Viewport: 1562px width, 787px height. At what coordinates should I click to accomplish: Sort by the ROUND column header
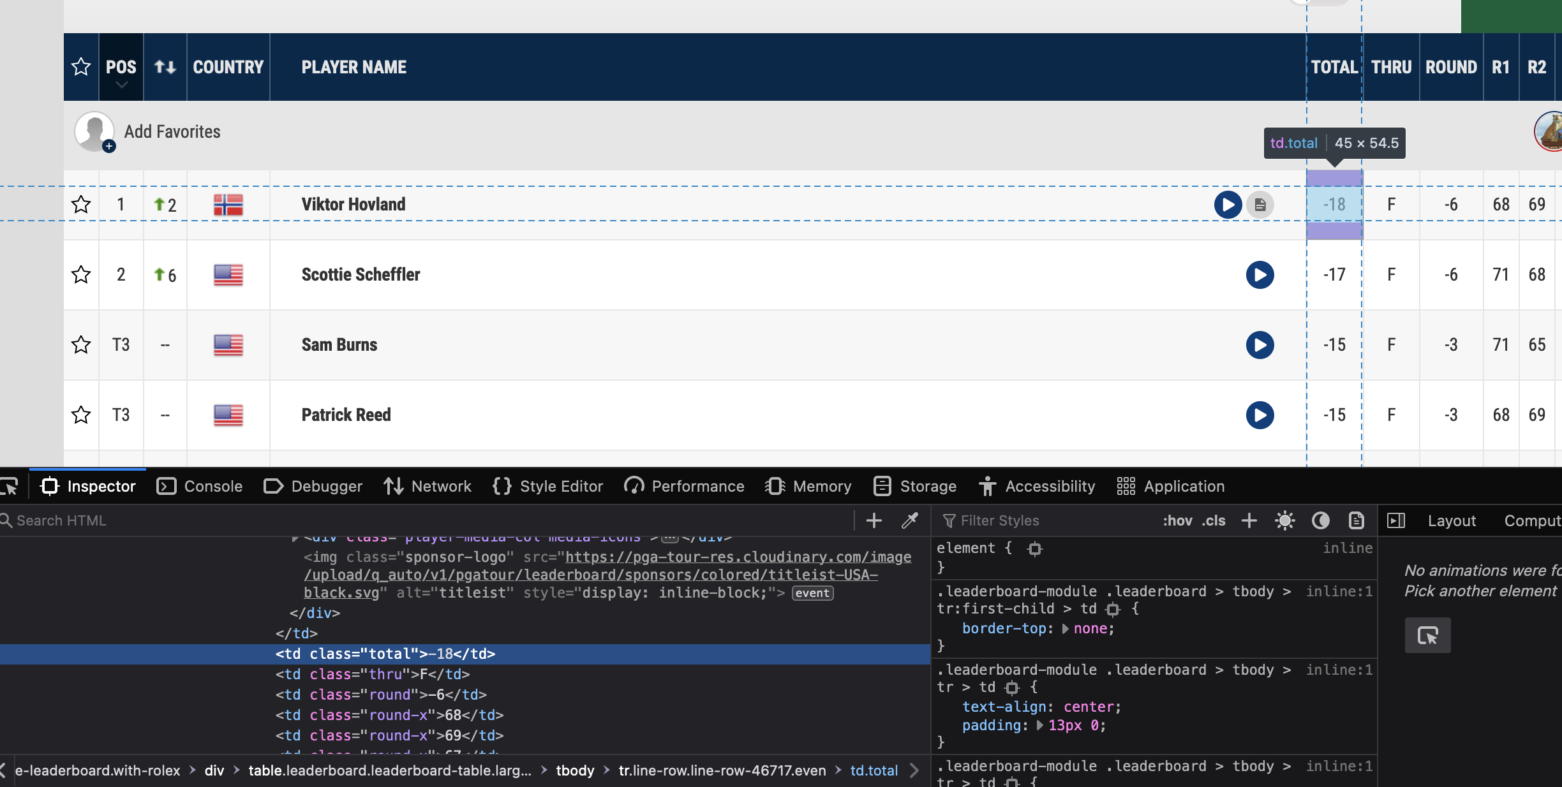click(1452, 67)
